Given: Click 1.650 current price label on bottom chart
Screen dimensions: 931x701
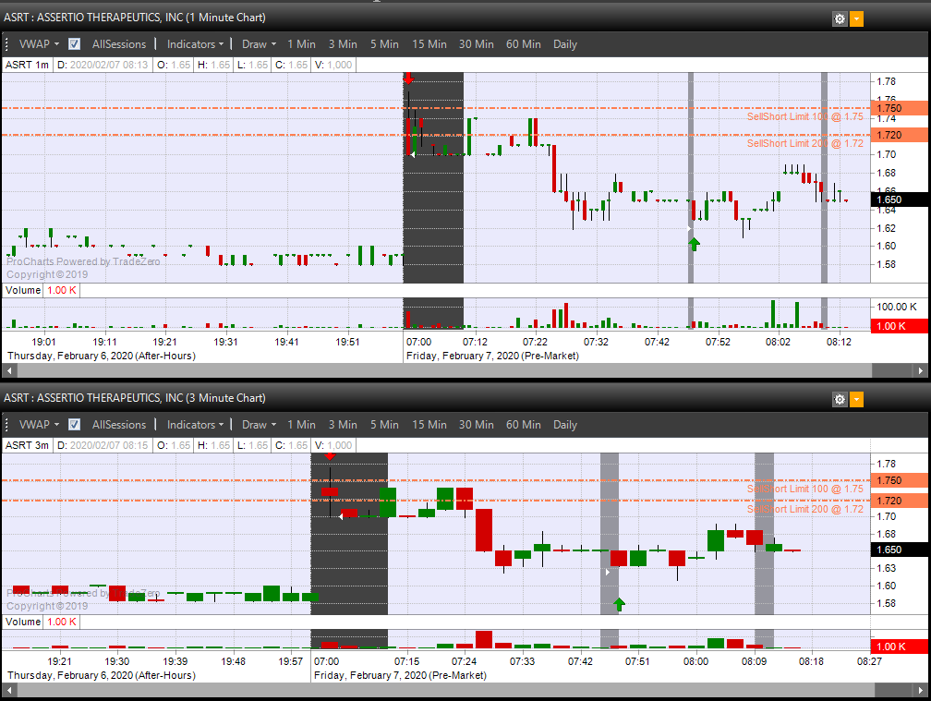Looking at the screenshot, I should 899,550.
